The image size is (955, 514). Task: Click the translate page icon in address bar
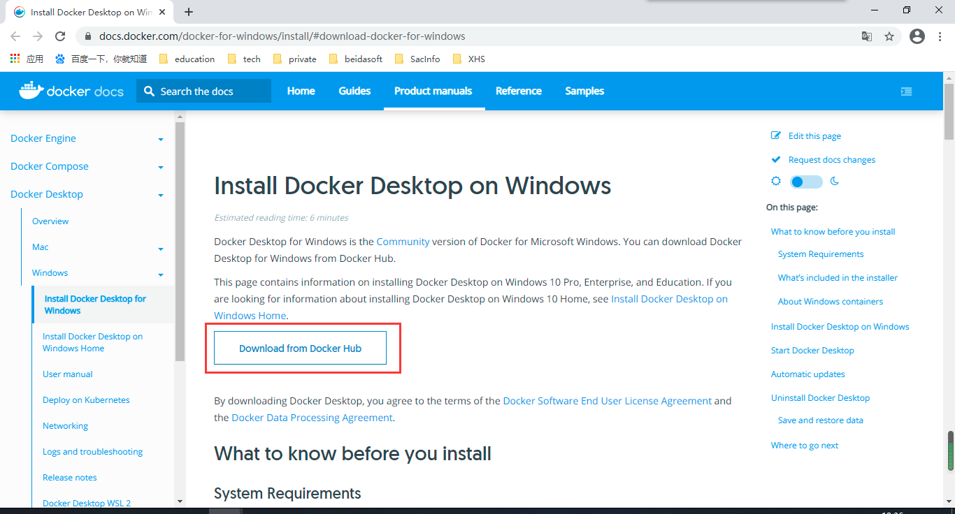tap(866, 36)
